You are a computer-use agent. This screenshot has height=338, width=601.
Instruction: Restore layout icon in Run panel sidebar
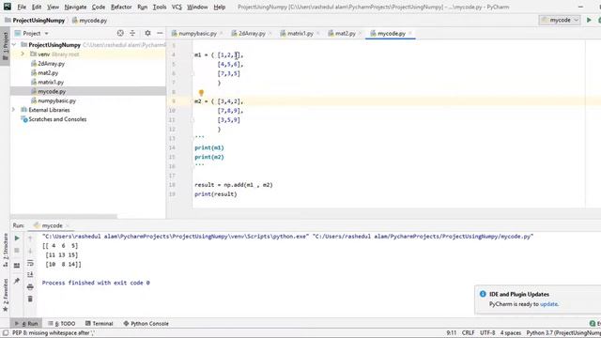pyautogui.click(x=17, y=265)
